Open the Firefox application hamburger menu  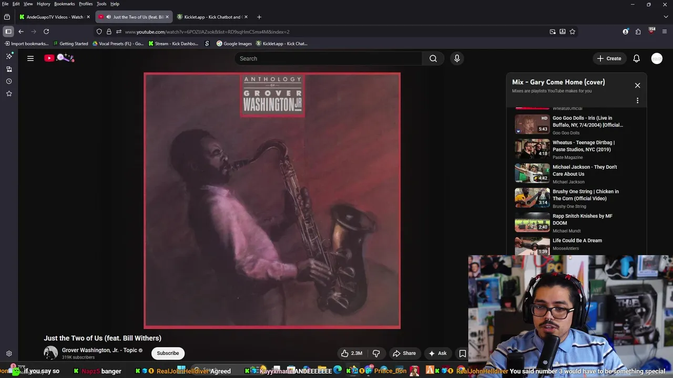[x=665, y=31]
